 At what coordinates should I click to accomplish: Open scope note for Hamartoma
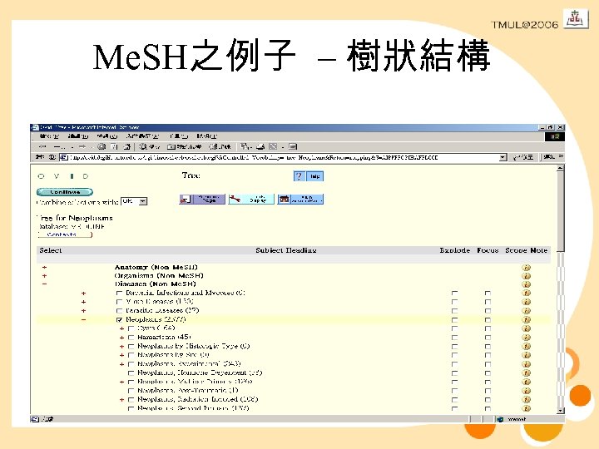coord(527,338)
